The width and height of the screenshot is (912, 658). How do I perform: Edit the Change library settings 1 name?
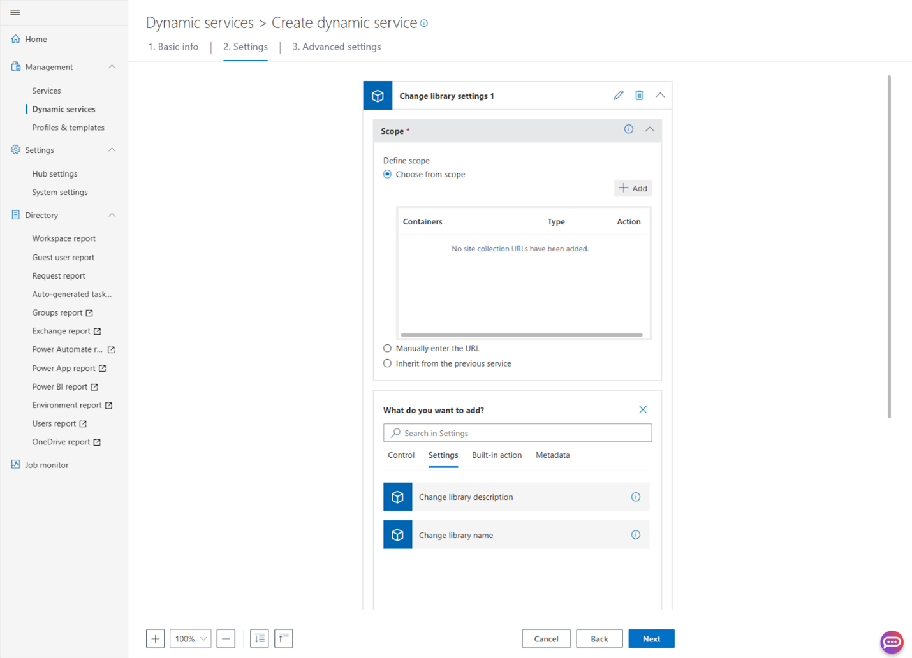(x=619, y=95)
